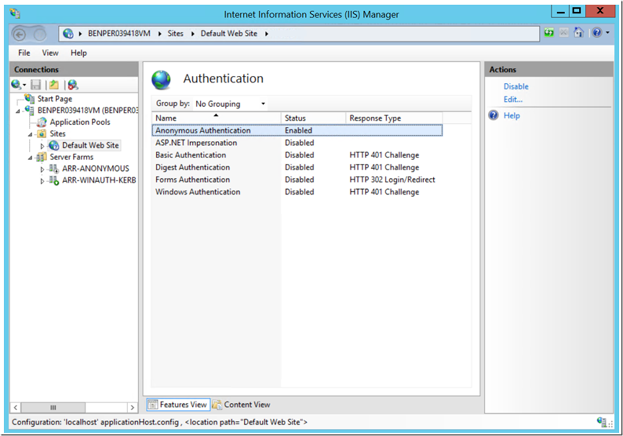The height and width of the screenshot is (436, 623).
Task: Collapse the Sites tree node
Action: 30,135
